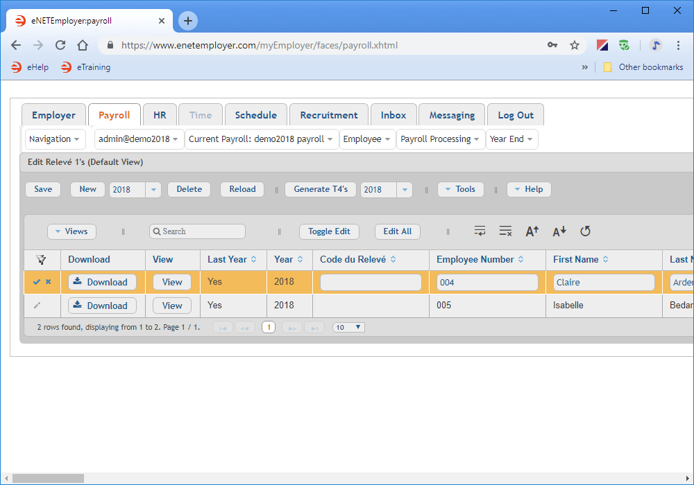Screen dimensions: 694x485
Task: Click the clear wrap icon with the x
Action: (x=505, y=231)
